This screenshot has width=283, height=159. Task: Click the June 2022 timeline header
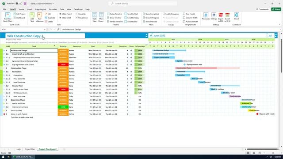pyautogui.click(x=209, y=36)
